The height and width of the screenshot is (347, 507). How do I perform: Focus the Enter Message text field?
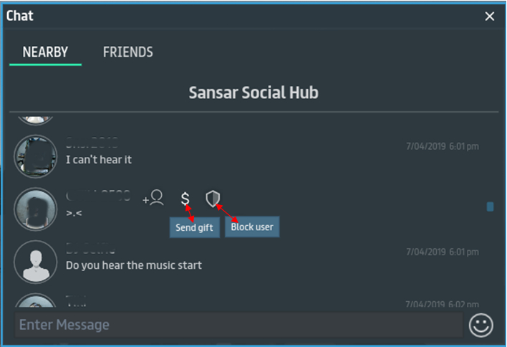click(238, 325)
